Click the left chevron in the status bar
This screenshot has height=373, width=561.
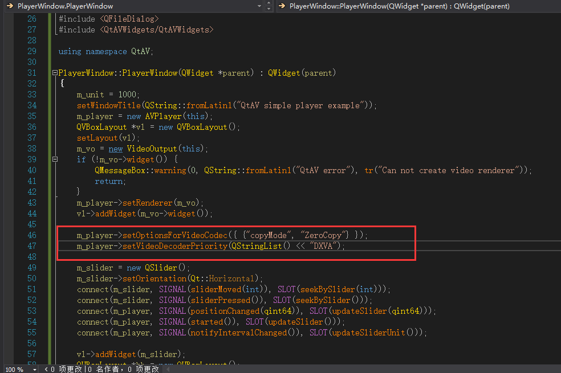pos(46,369)
